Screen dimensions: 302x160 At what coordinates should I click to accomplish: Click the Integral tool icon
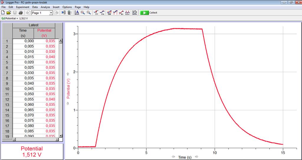[x=115, y=13]
